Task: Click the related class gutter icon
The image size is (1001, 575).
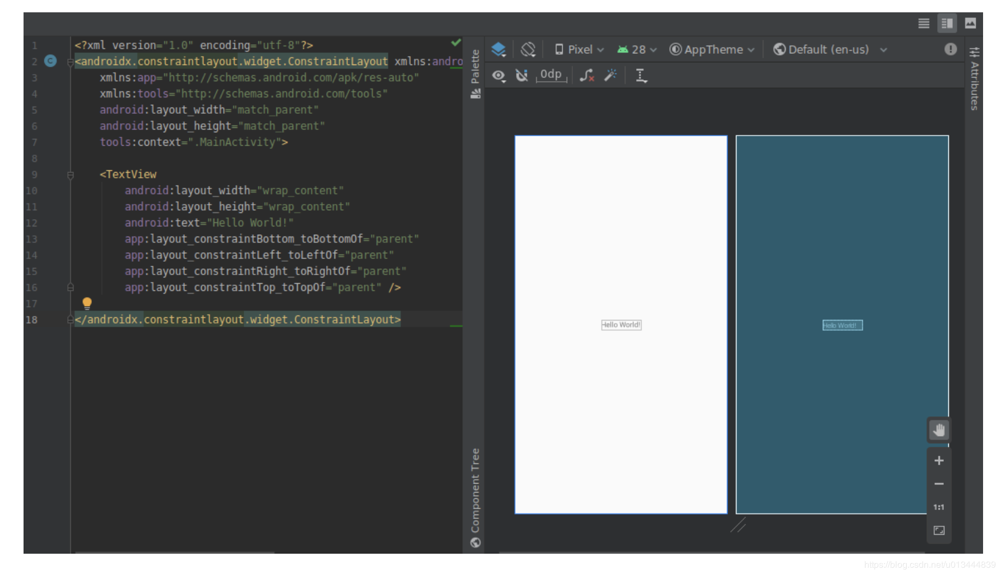Action: click(50, 61)
